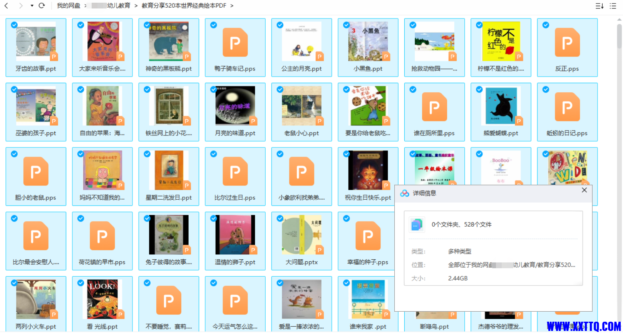The image size is (623, 334).
Task: Select the file name 妈妈不知道我的...
Action: [102, 198]
